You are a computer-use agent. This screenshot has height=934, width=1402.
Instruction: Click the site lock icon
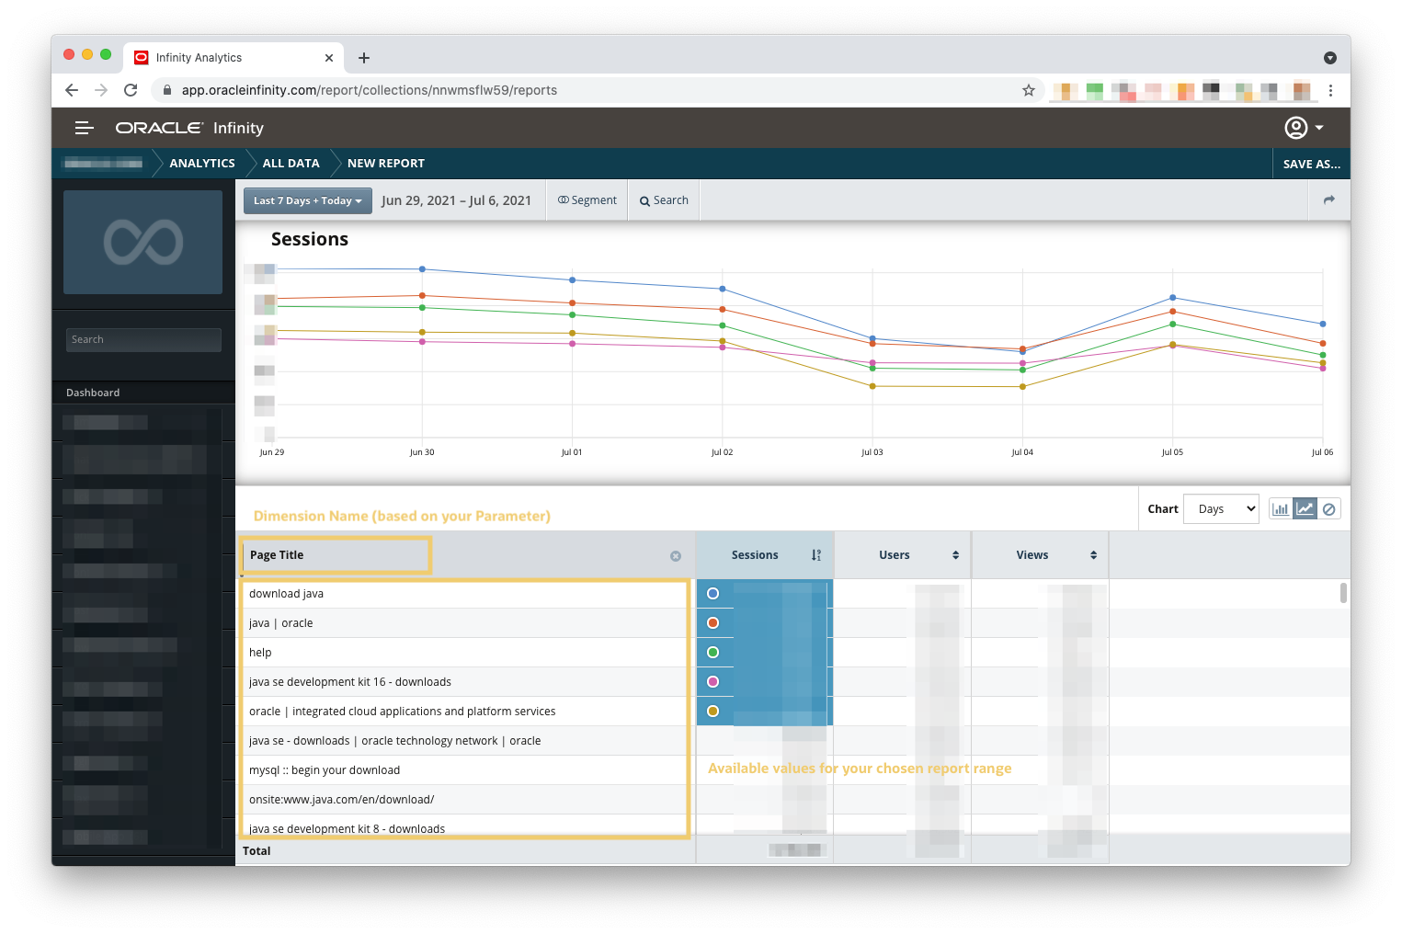point(167,90)
